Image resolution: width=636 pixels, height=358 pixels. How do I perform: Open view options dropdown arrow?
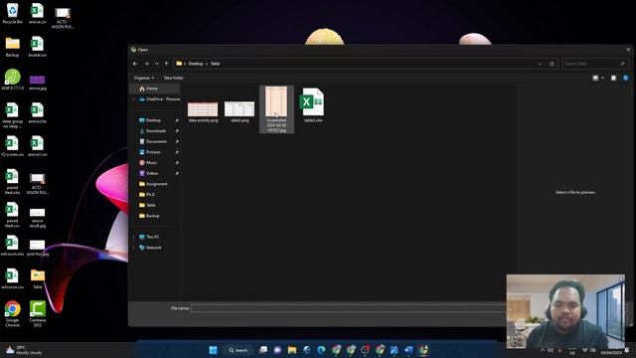point(602,78)
